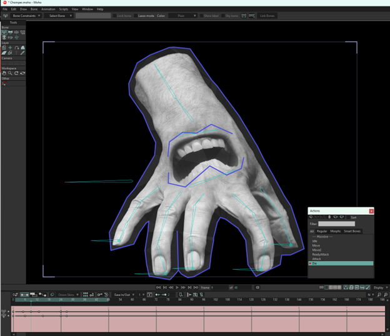Click the Sequencer view timeline icon
The width and height of the screenshot is (390, 336).
click(x=33, y=295)
